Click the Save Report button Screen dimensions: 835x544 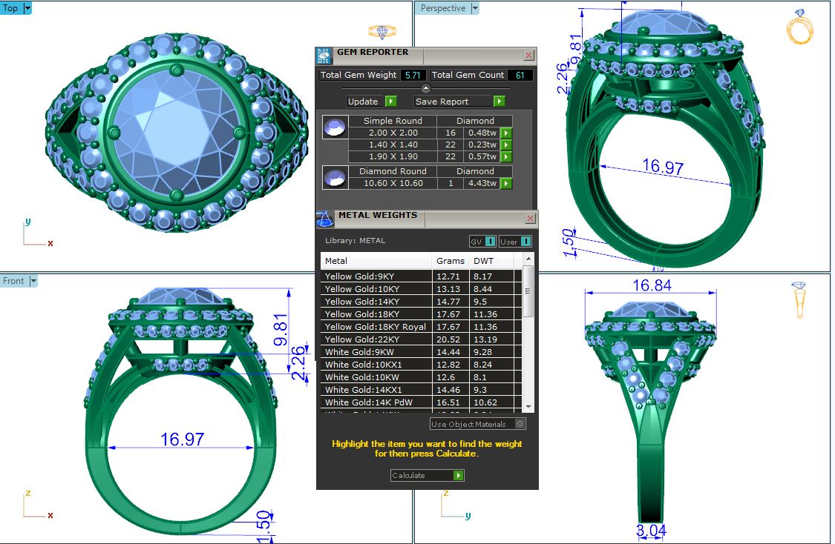coord(459,102)
